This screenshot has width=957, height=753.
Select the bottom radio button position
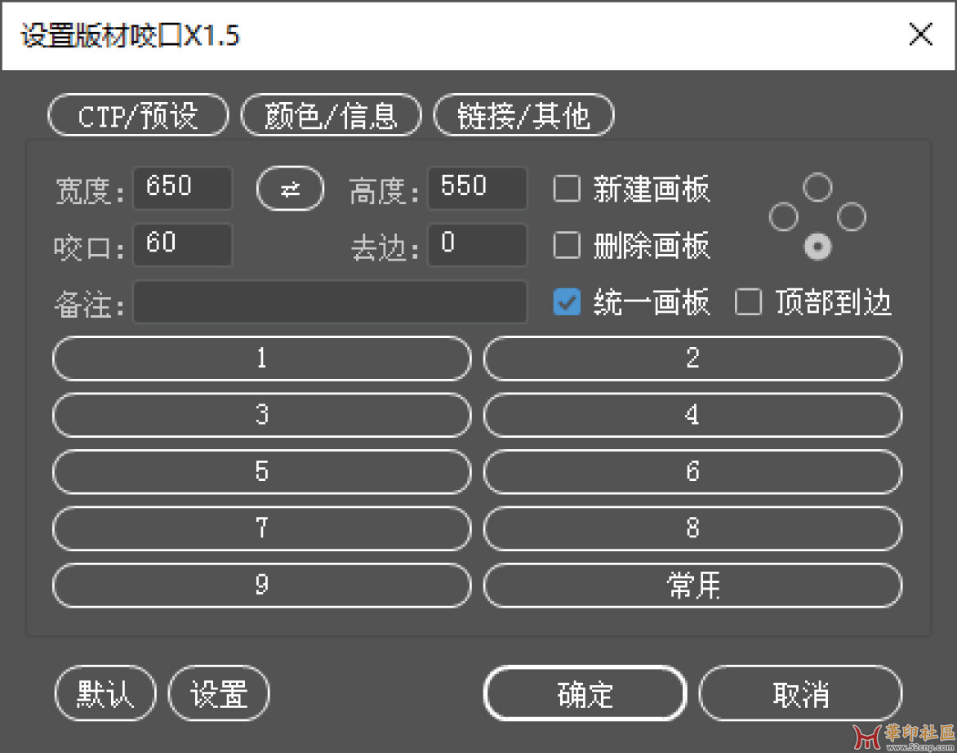tap(817, 246)
